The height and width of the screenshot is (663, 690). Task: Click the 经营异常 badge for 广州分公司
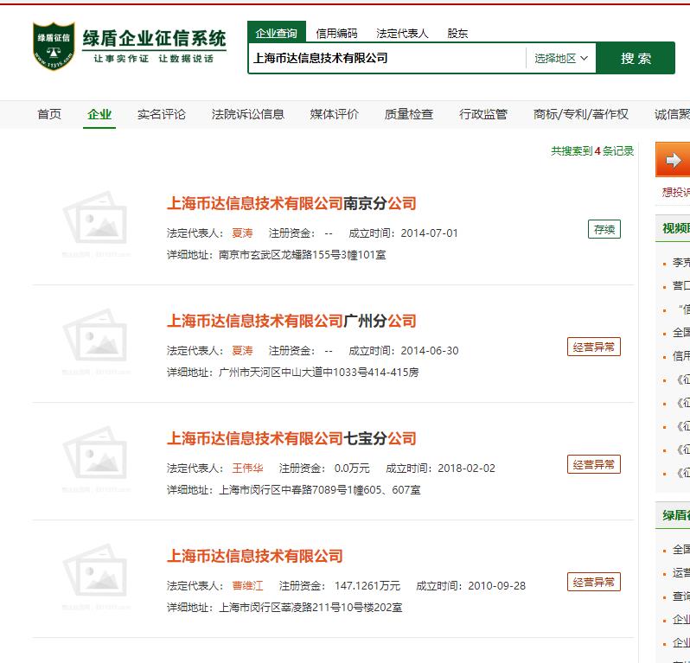click(x=593, y=347)
